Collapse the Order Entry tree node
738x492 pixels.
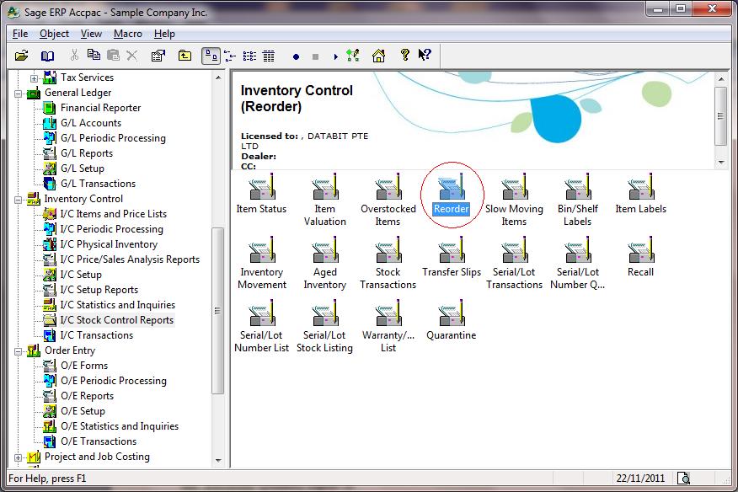coord(18,351)
